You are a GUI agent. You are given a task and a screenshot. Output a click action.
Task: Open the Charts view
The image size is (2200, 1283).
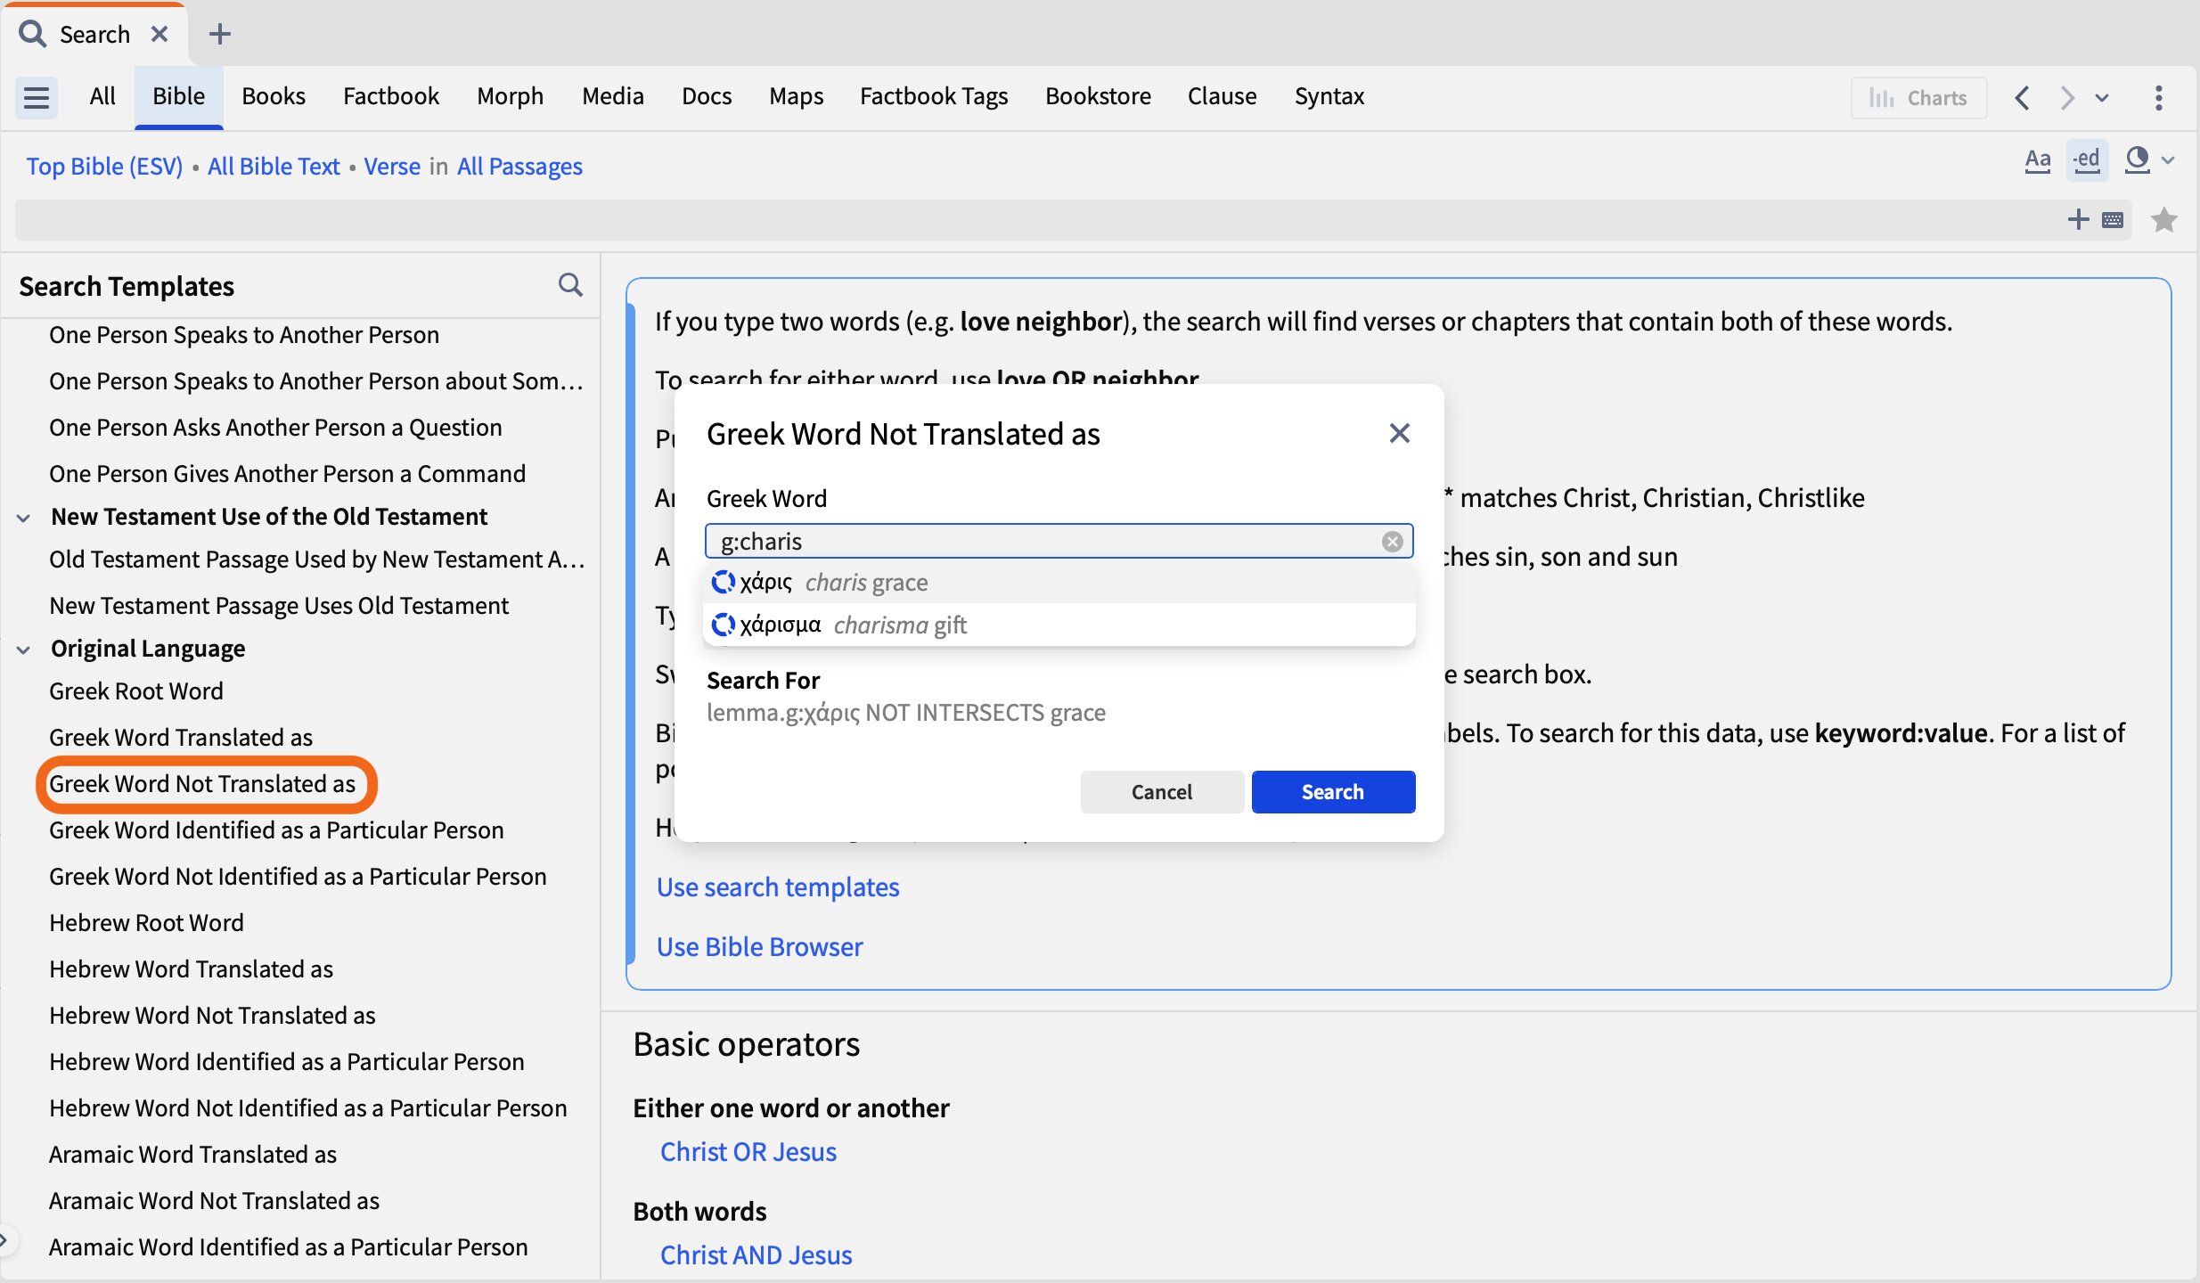pyautogui.click(x=1918, y=97)
